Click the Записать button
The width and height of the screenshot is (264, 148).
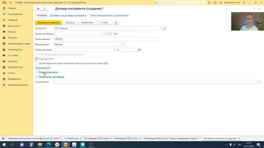click(x=70, y=23)
